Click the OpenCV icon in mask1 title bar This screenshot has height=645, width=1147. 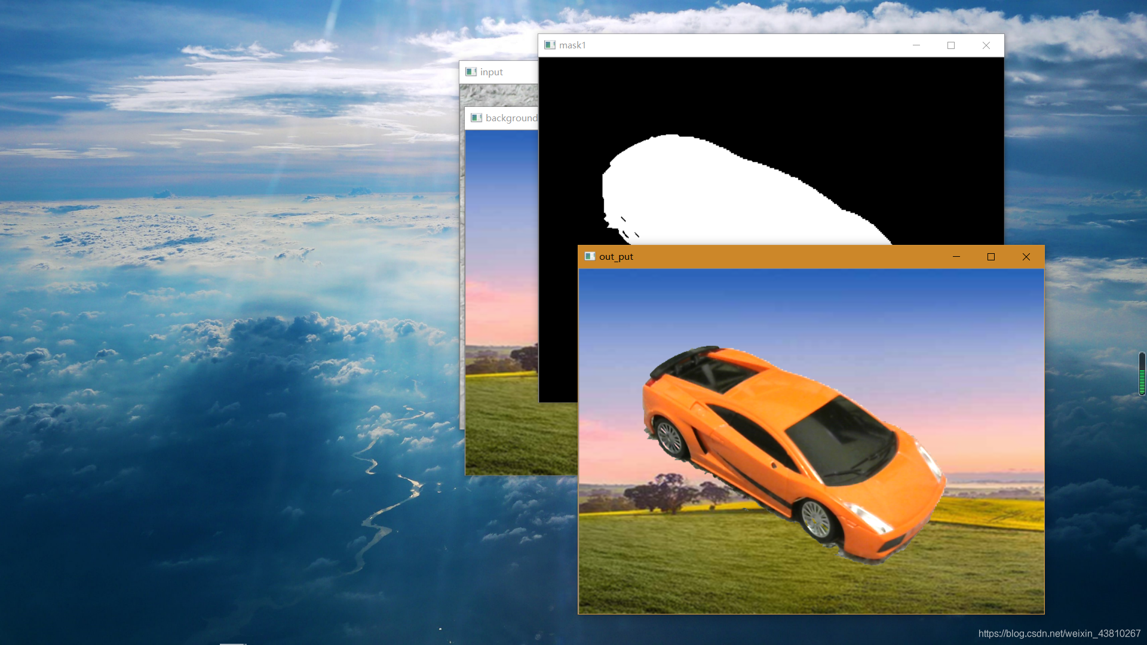[550, 45]
